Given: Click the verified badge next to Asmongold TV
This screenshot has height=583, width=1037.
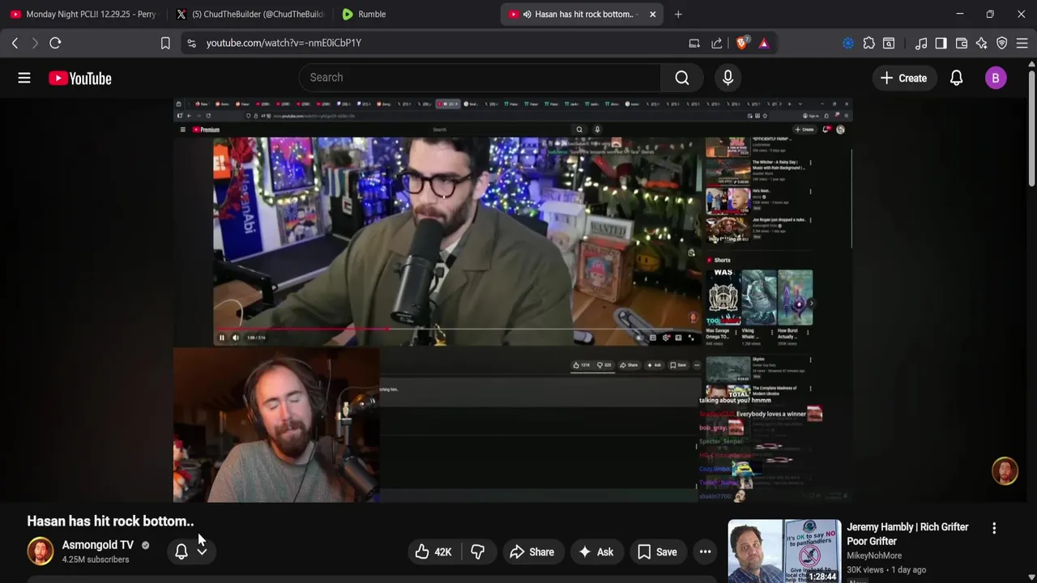Looking at the screenshot, I should (146, 546).
